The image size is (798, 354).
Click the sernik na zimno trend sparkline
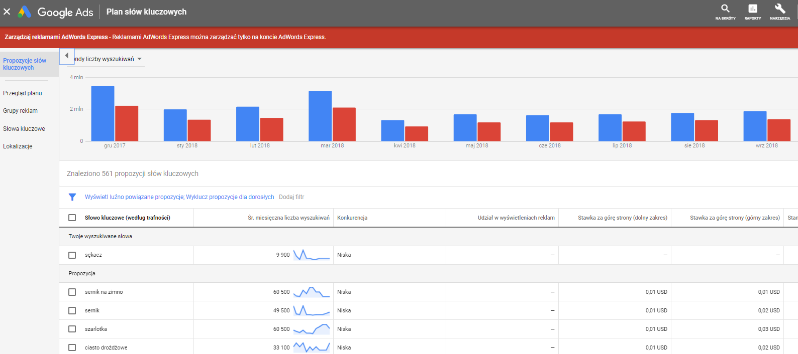coord(312,292)
